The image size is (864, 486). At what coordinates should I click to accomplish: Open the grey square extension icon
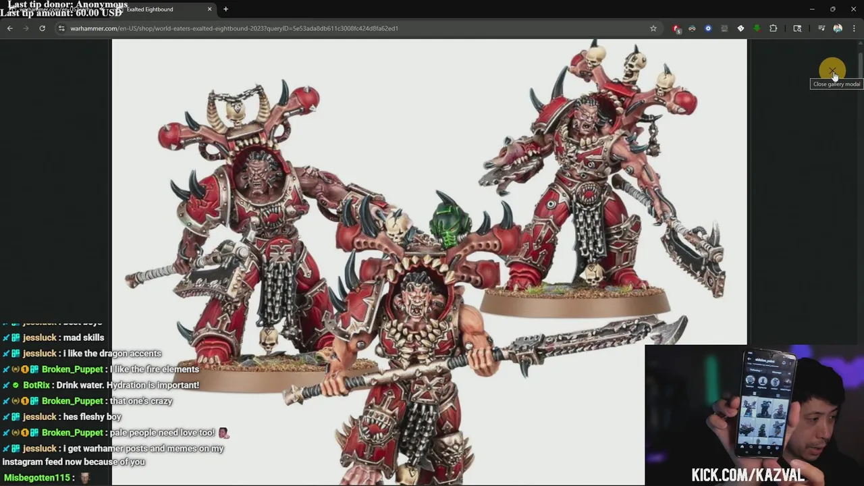tap(724, 28)
